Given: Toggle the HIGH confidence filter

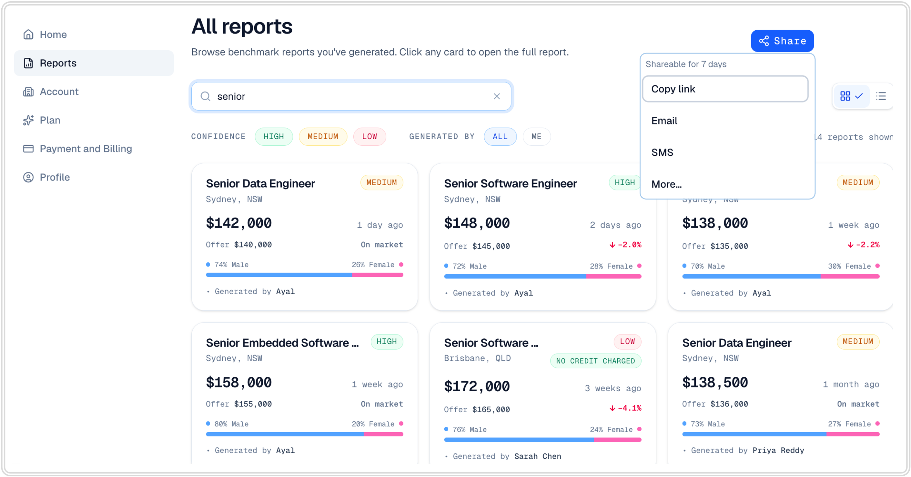Looking at the screenshot, I should [x=274, y=137].
